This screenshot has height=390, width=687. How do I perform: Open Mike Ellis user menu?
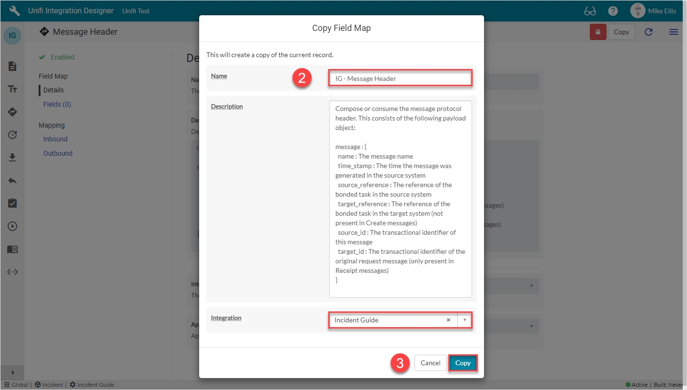tap(653, 11)
